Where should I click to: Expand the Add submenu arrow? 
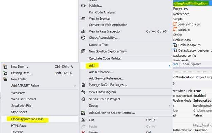point(169,66)
